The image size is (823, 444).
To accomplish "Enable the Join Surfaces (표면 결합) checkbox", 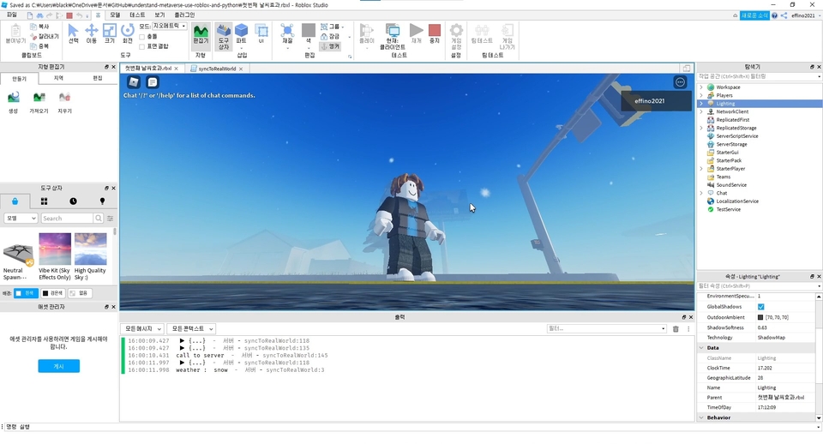I will [x=141, y=46].
